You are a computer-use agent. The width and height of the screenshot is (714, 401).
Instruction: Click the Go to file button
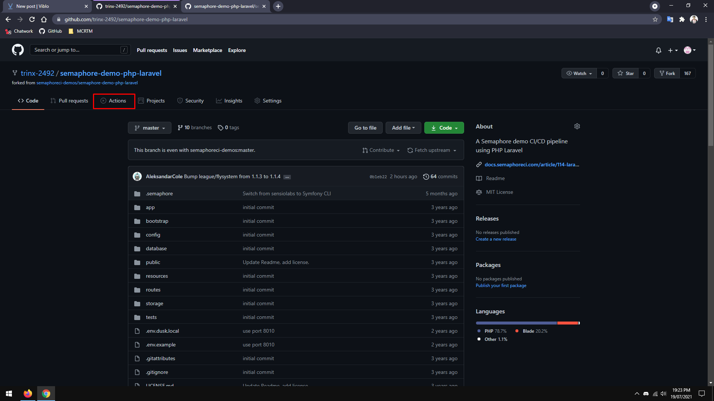pos(365,128)
